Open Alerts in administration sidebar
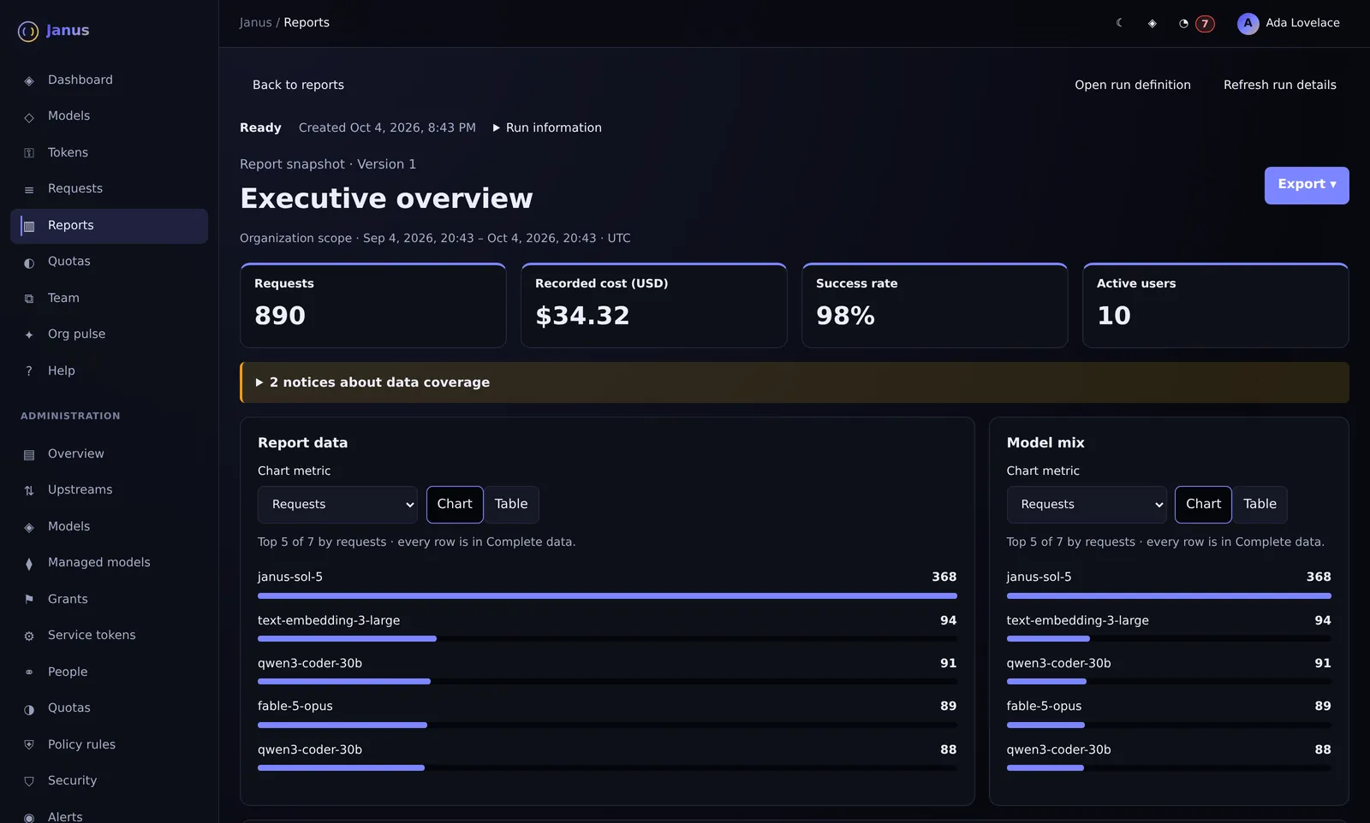 pyautogui.click(x=109, y=817)
